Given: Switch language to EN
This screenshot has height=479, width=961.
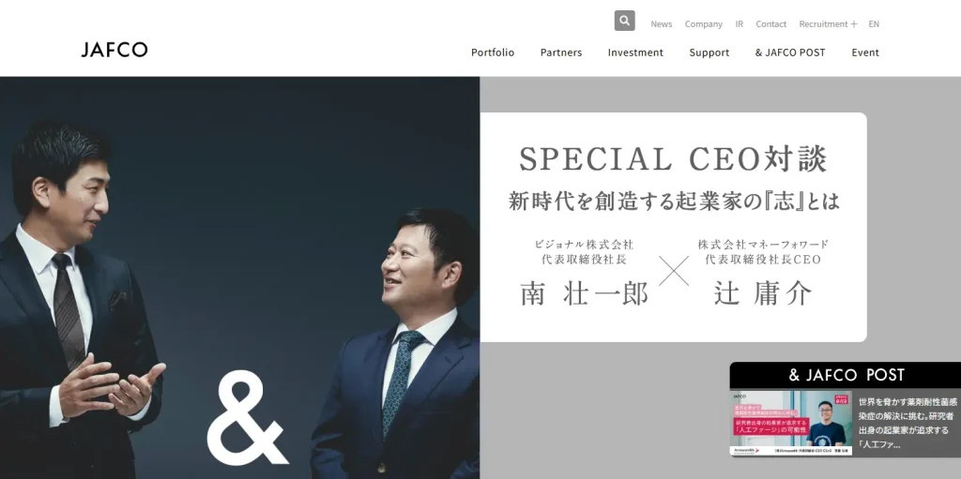Looking at the screenshot, I should tap(874, 23).
